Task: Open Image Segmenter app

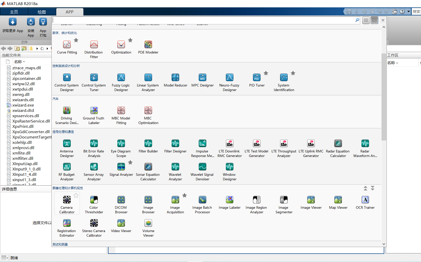Action: (x=284, y=205)
